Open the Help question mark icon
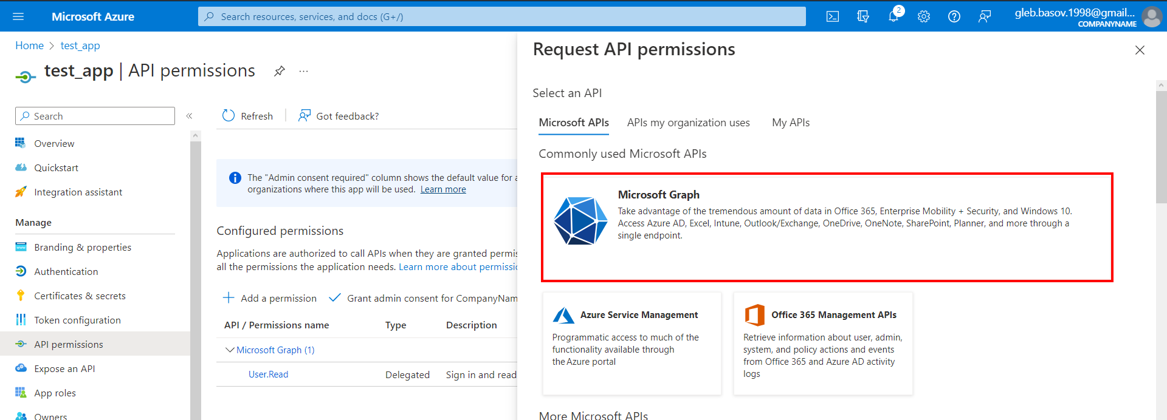1167x420 pixels. pyautogui.click(x=954, y=16)
